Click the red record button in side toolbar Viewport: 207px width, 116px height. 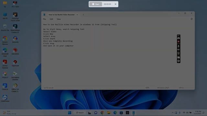(179, 42)
